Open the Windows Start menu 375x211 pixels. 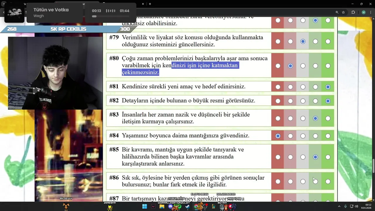pos(144,207)
